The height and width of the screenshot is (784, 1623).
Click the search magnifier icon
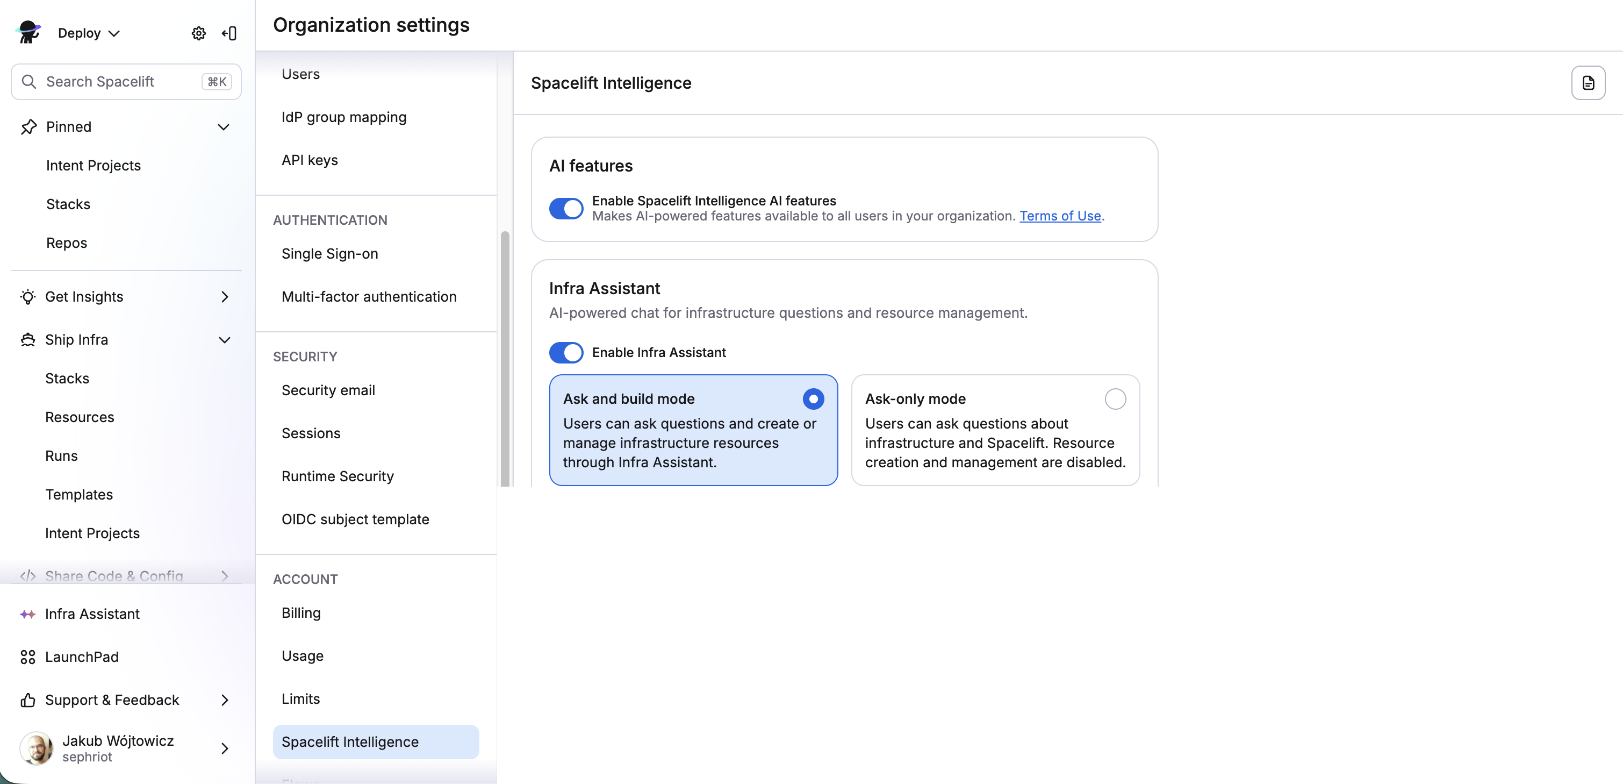(x=29, y=81)
